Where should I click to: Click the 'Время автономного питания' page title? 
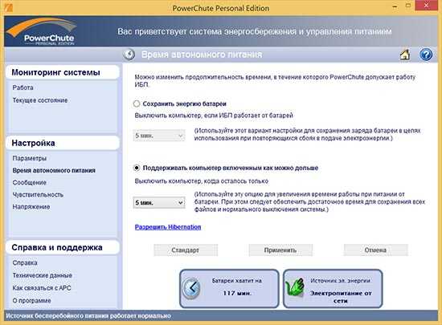tap(202, 55)
